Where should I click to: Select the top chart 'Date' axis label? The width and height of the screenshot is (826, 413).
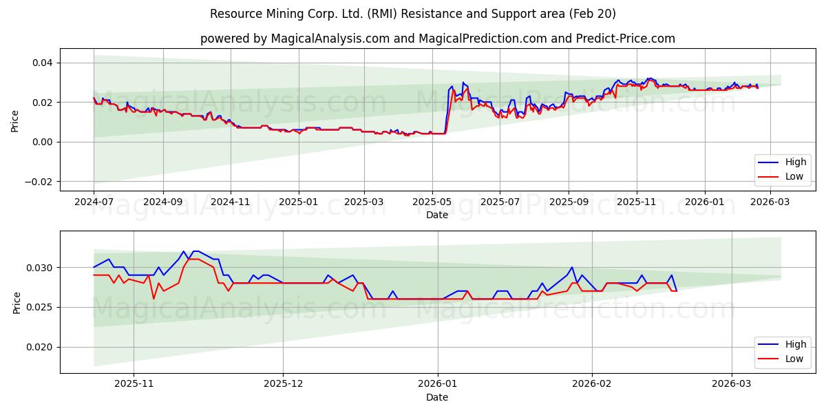click(437, 215)
